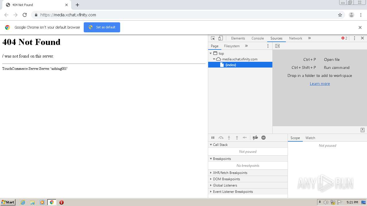Select the 404 Not Found browser tab
This screenshot has height=206, width=367.
37,5
